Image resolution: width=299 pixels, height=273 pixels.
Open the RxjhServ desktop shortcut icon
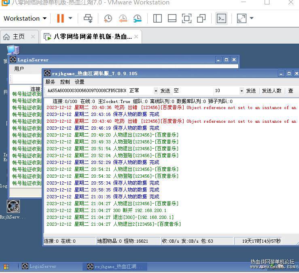point(13,206)
